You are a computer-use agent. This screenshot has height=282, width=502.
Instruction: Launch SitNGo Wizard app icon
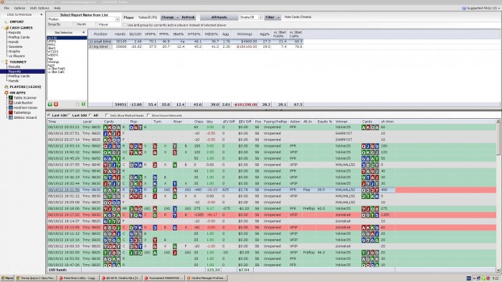click(x=11, y=117)
